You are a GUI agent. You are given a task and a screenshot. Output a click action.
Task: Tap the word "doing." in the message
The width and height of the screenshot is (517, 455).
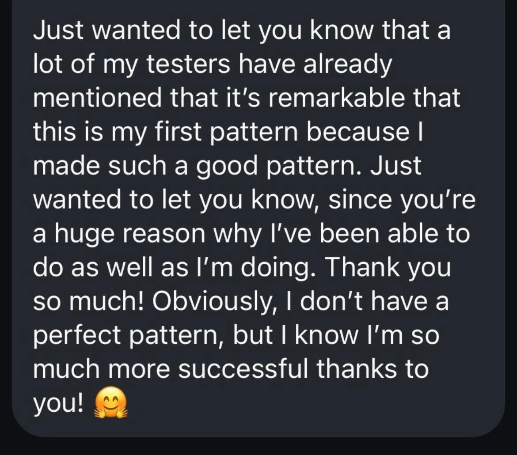278,268
